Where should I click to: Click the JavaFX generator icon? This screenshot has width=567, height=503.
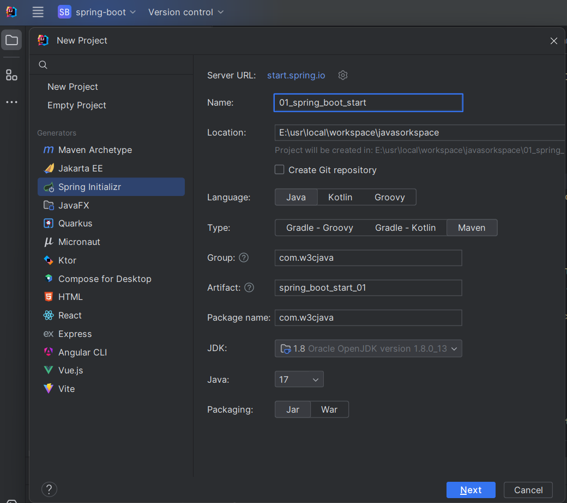[49, 205]
